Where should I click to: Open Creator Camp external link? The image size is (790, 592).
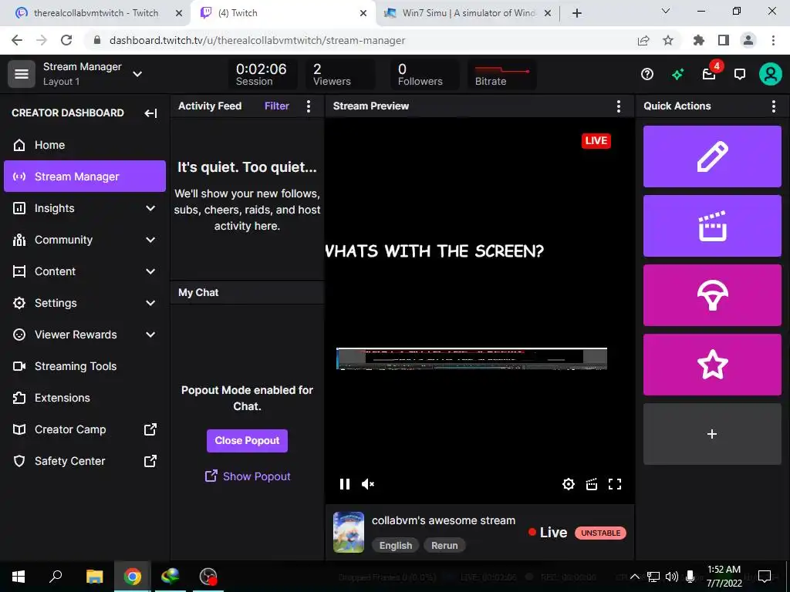(85, 429)
